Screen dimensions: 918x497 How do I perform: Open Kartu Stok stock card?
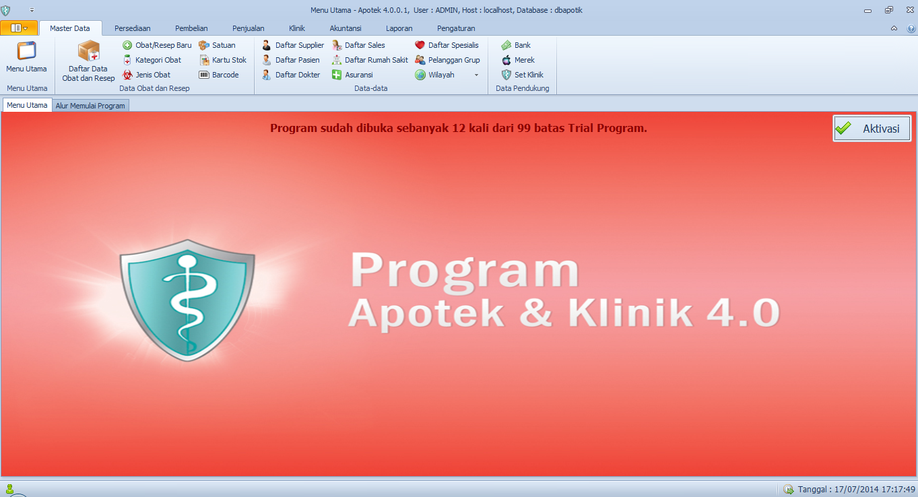(x=223, y=60)
